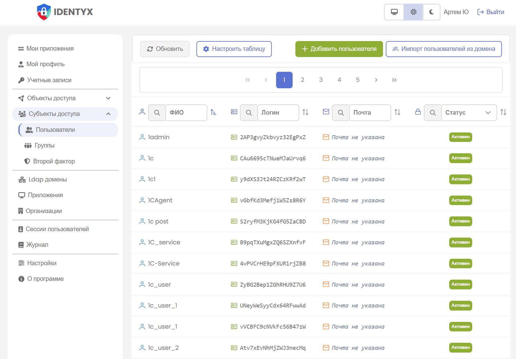516x359 pixels.
Task: Sort table by Логин column
Action: click(x=305, y=113)
